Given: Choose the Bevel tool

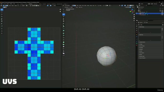Looking at the screenshot, I should point(64,36).
